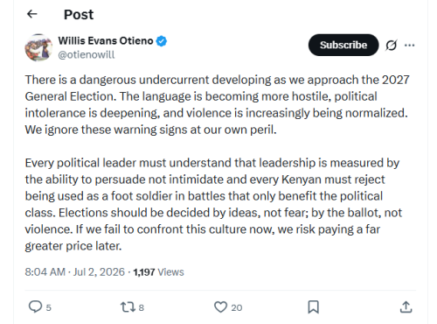Viewport: 437px width, 324px height.
Task: Click the Willis Evans Otieno display name
Action: tap(106, 41)
